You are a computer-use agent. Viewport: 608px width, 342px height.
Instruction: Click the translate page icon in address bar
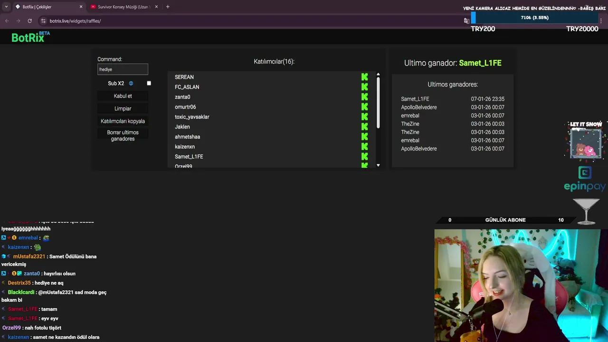(x=466, y=21)
